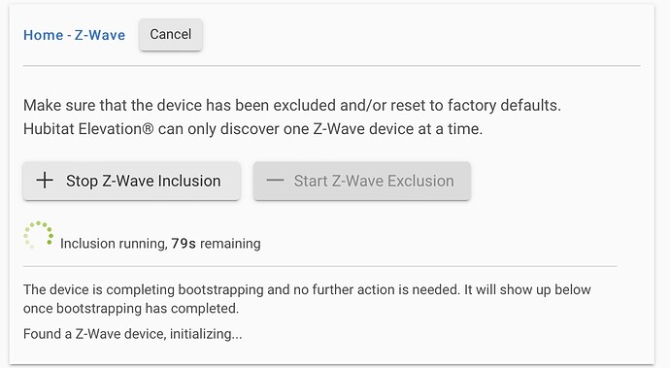Click the divider below the inclusion status
670x368 pixels.
(x=320, y=266)
